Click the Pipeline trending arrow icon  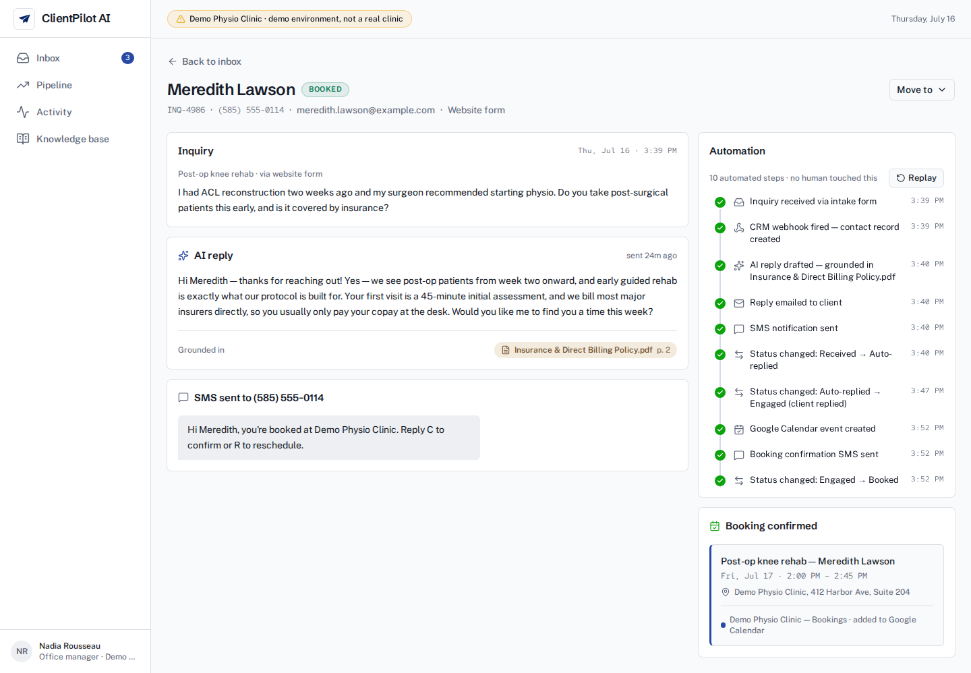click(x=23, y=85)
